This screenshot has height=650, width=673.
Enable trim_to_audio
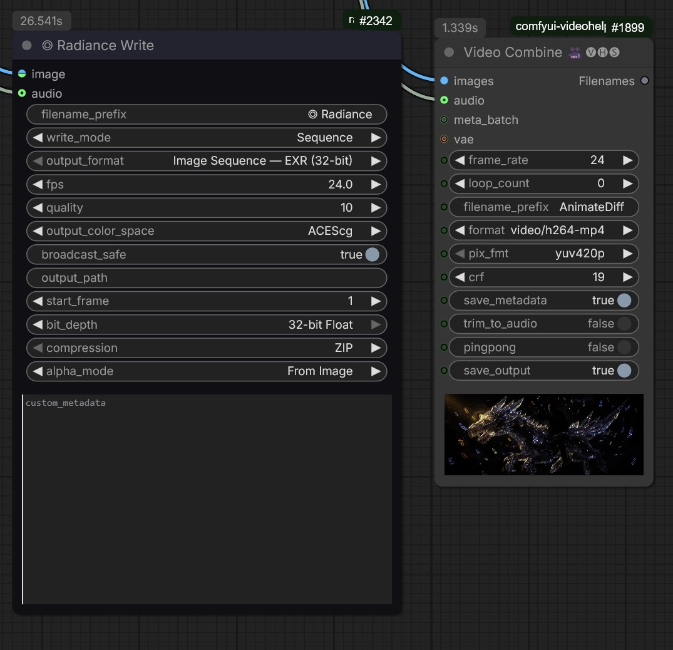tap(624, 323)
